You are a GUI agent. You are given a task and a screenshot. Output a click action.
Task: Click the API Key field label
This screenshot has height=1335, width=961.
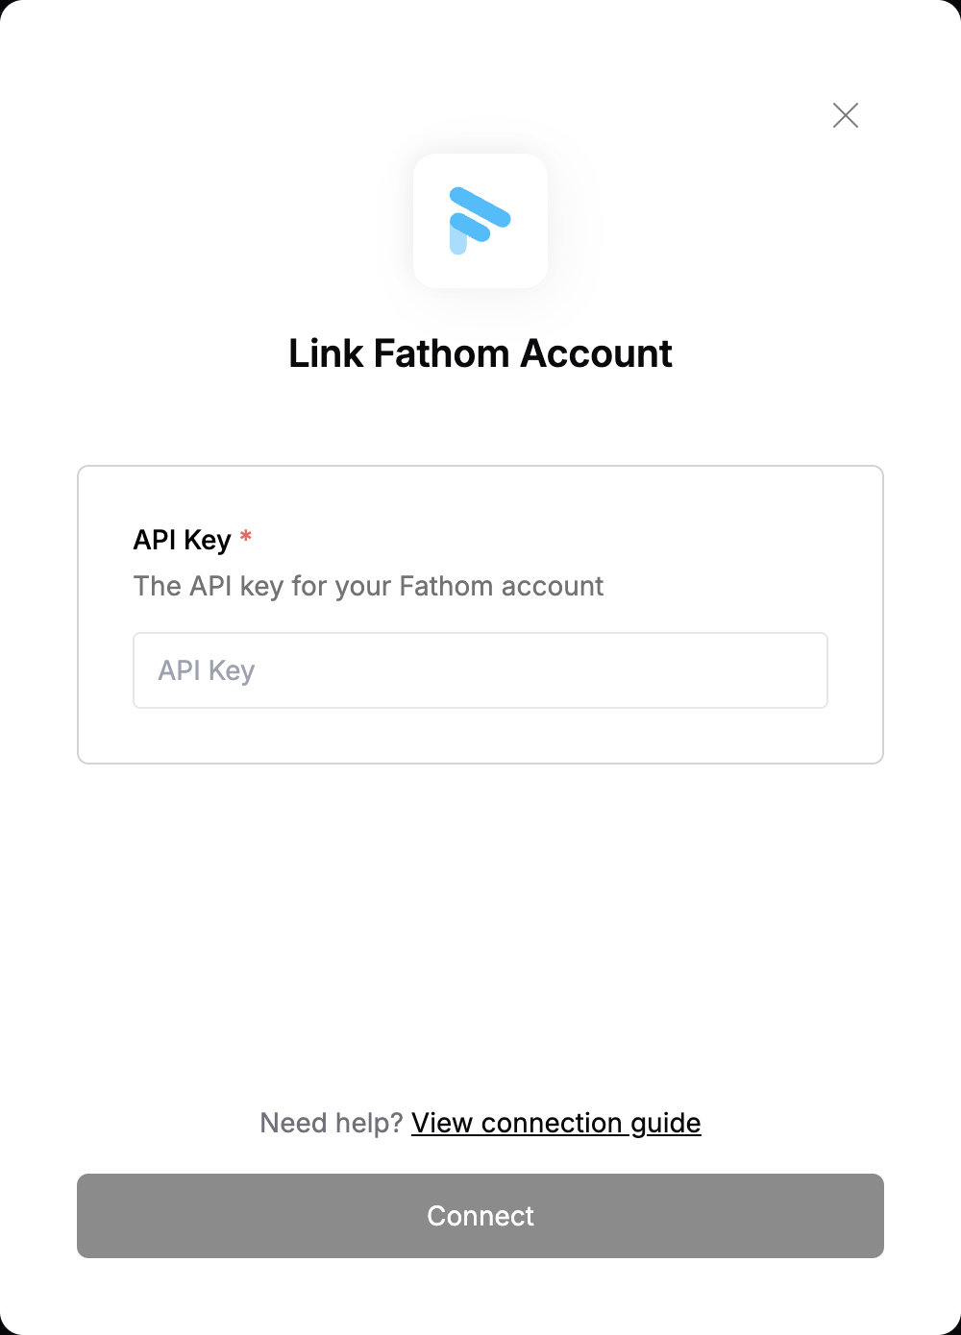(183, 540)
